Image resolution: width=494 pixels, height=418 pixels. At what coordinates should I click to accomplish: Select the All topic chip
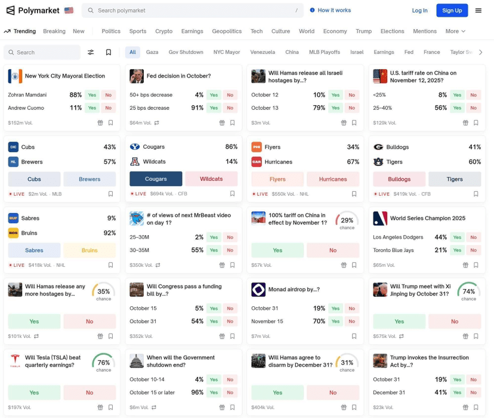pyautogui.click(x=132, y=52)
